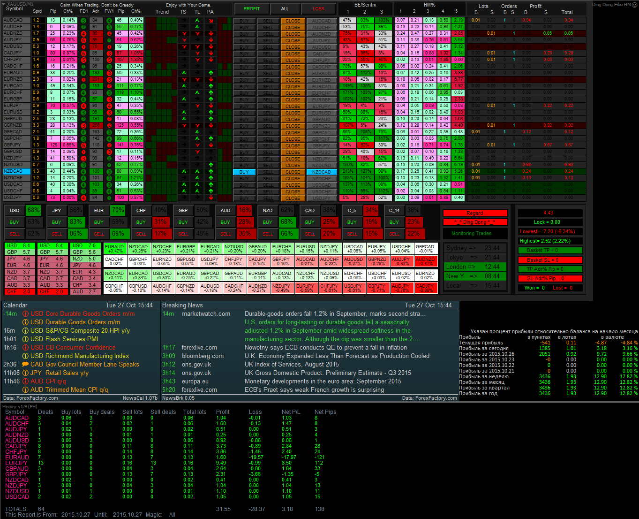Viewport: 639px width, 519px height.
Task: Click the AUD 16% strength box
Action: (245, 210)
